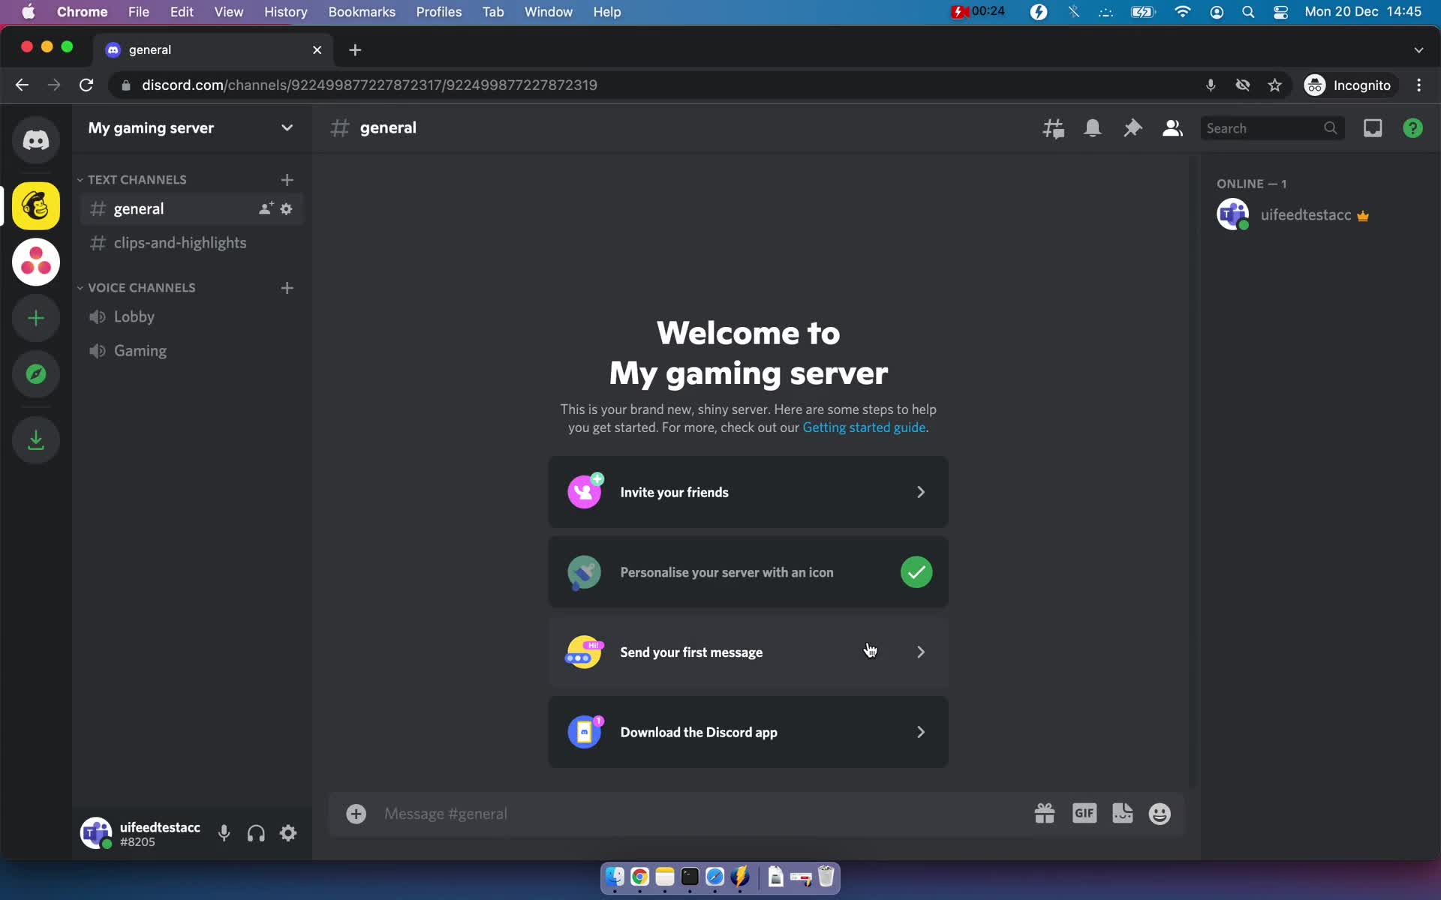Image resolution: width=1441 pixels, height=900 pixels.
Task: Click Invite your friends option
Action: coord(748,493)
